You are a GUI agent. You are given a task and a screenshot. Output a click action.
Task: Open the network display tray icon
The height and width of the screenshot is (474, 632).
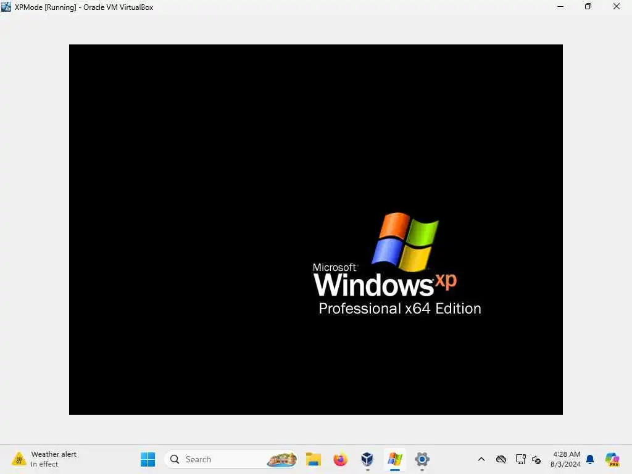(520, 459)
